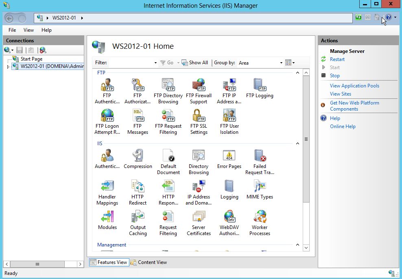402x279 pixels.
Task: Open the Compression feature
Action: (x=138, y=159)
